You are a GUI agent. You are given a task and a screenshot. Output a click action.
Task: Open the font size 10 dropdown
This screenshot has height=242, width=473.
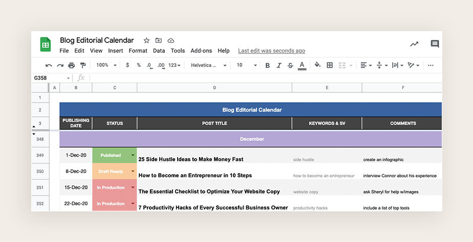pyautogui.click(x=247, y=65)
